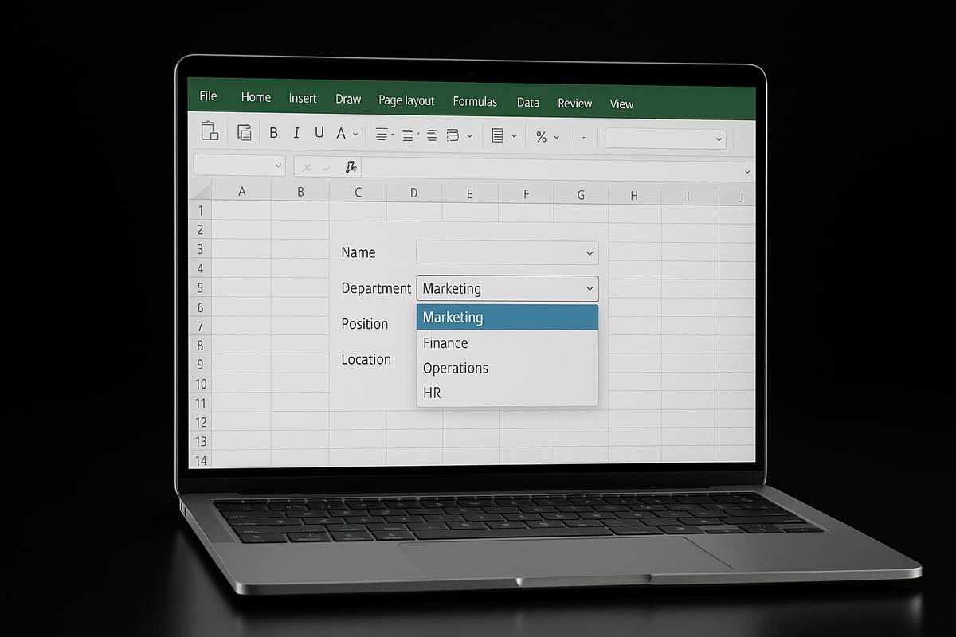Click the copy format icon
956x637 pixels.
[x=245, y=132]
